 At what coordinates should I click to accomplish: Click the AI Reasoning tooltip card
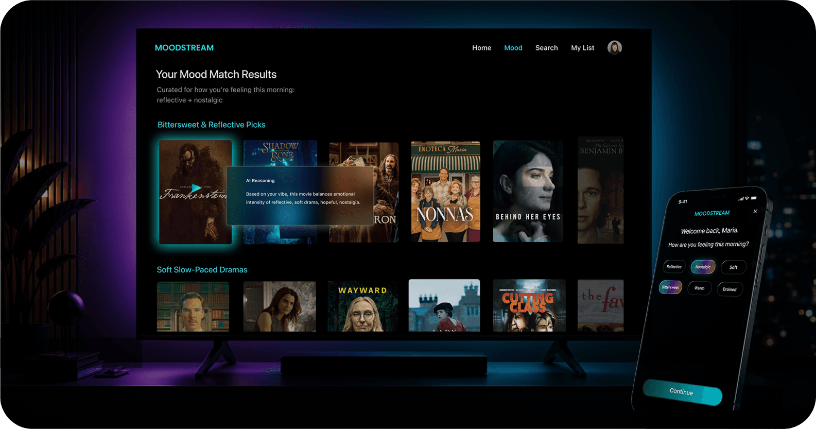click(300, 196)
